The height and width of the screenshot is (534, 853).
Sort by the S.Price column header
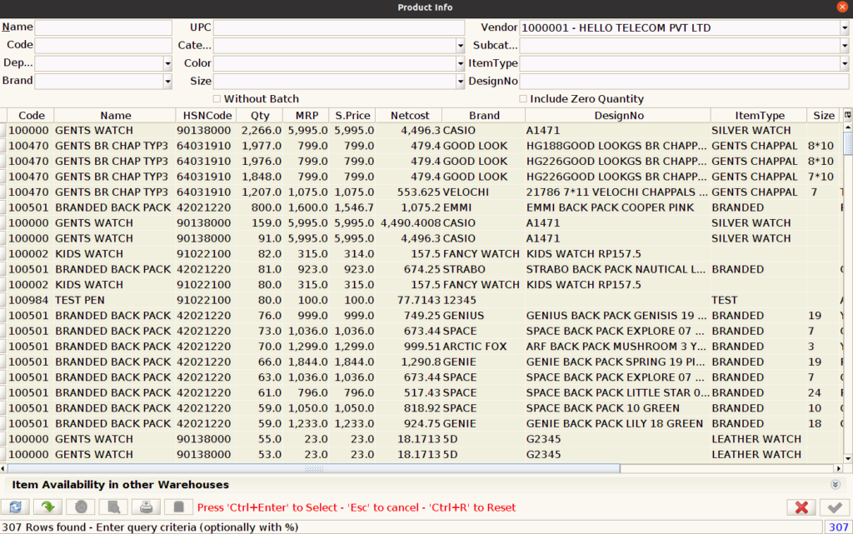coord(352,115)
